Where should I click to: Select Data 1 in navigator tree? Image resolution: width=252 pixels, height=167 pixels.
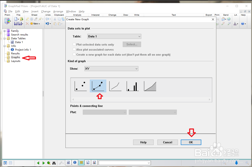[19, 42]
